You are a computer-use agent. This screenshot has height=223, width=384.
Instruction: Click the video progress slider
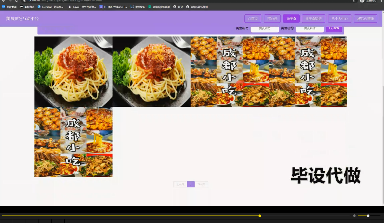[x=259, y=216]
